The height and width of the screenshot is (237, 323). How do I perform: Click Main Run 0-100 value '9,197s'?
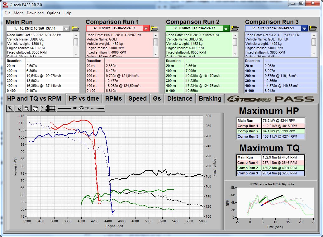coord(52,91)
